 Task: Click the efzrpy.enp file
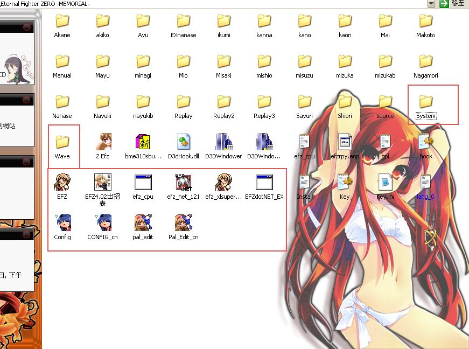pos(345,142)
